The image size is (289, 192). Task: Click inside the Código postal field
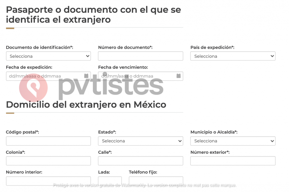tap(48, 141)
